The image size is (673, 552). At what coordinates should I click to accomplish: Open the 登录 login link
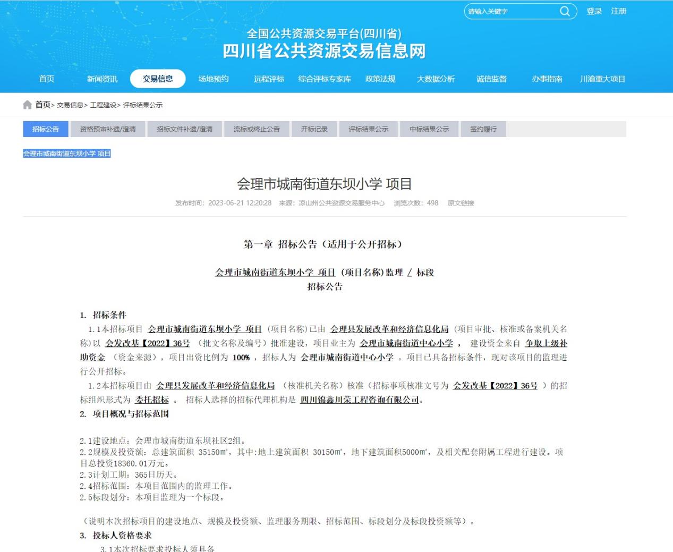coord(594,11)
